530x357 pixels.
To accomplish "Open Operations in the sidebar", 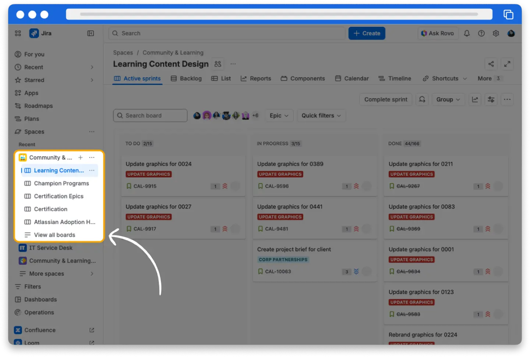I will point(39,313).
